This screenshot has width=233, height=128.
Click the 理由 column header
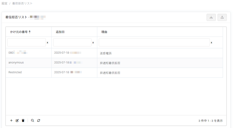coord(104,32)
